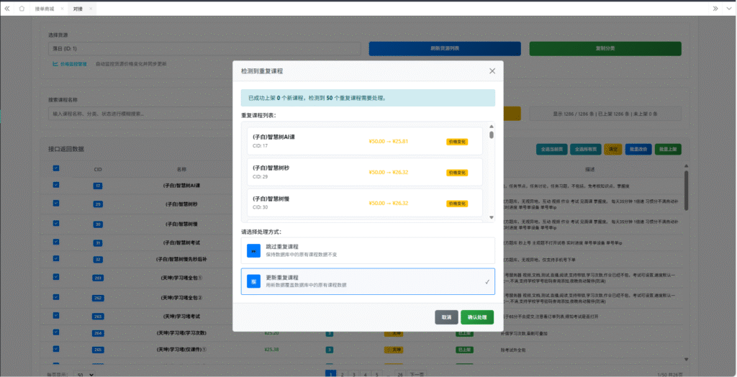This screenshot has width=737, height=377.
Task: Click the skip icon beside 跳过重复课程
Action: click(x=253, y=250)
